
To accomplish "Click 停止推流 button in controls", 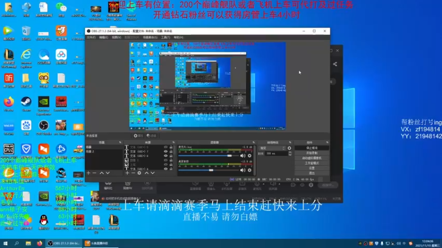I will pyautogui.click(x=312, y=148).
